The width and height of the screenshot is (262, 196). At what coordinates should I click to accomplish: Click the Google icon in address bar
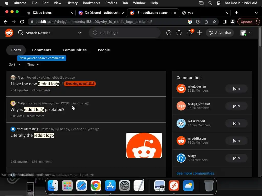190,22
